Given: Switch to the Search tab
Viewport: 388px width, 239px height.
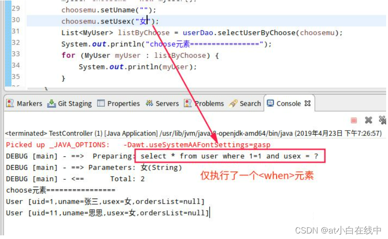Looking at the screenshot, I should point(245,103).
